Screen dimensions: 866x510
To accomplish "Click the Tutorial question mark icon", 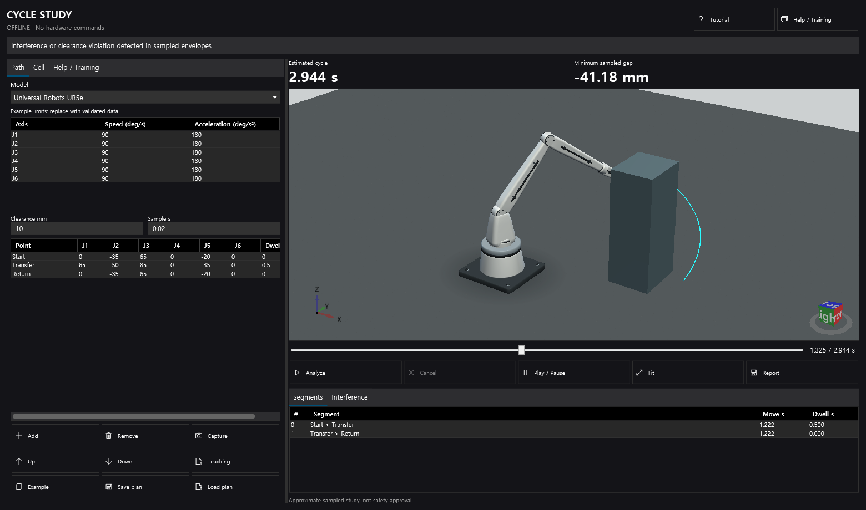I will click(701, 19).
